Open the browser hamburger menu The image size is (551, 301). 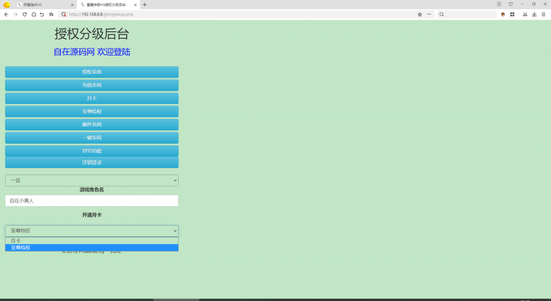(x=543, y=15)
